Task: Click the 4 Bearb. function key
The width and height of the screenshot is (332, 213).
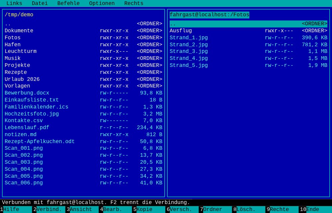Action: tap(116, 209)
